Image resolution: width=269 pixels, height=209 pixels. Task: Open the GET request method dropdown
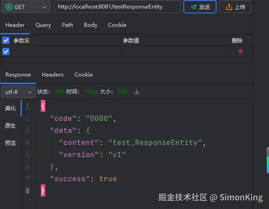coord(26,7)
